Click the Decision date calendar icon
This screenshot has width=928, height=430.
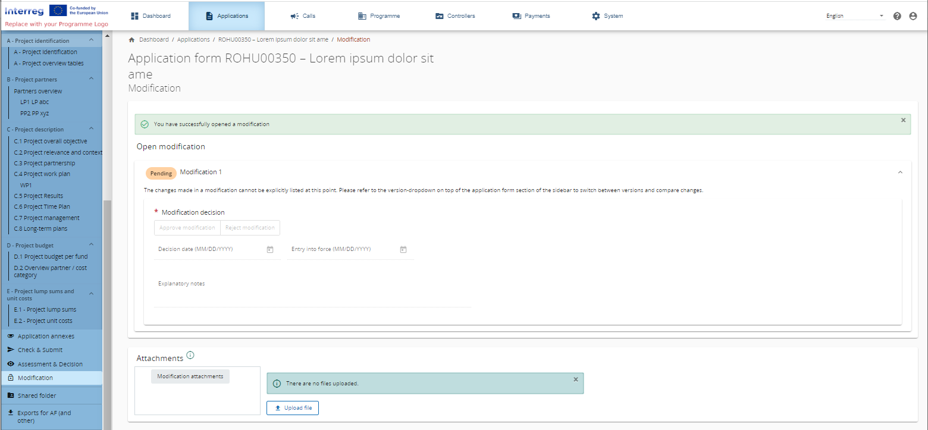[x=270, y=250]
